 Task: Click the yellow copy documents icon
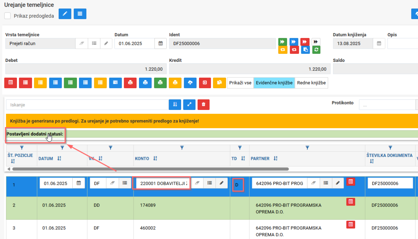coord(219,83)
